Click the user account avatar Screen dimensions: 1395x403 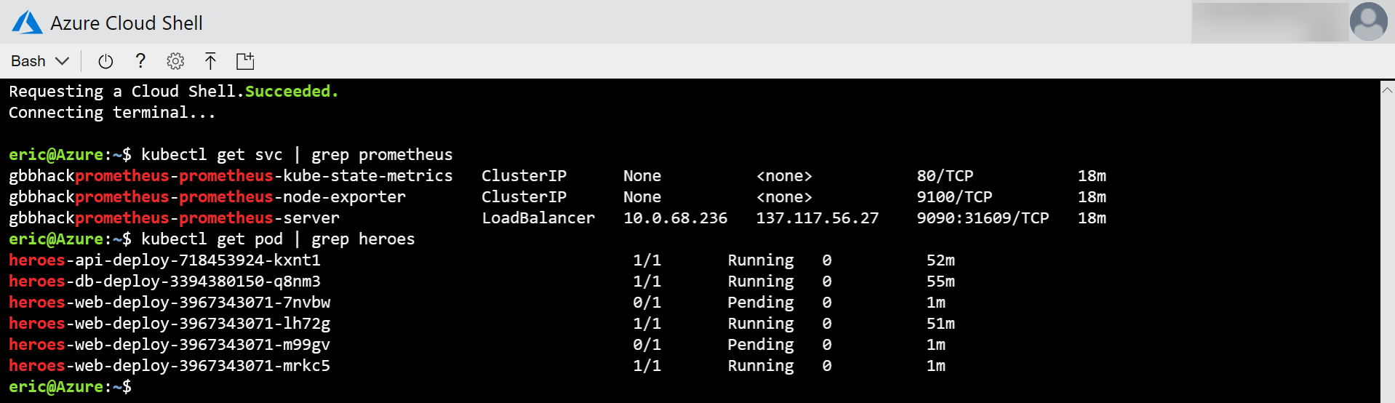click(x=1368, y=21)
